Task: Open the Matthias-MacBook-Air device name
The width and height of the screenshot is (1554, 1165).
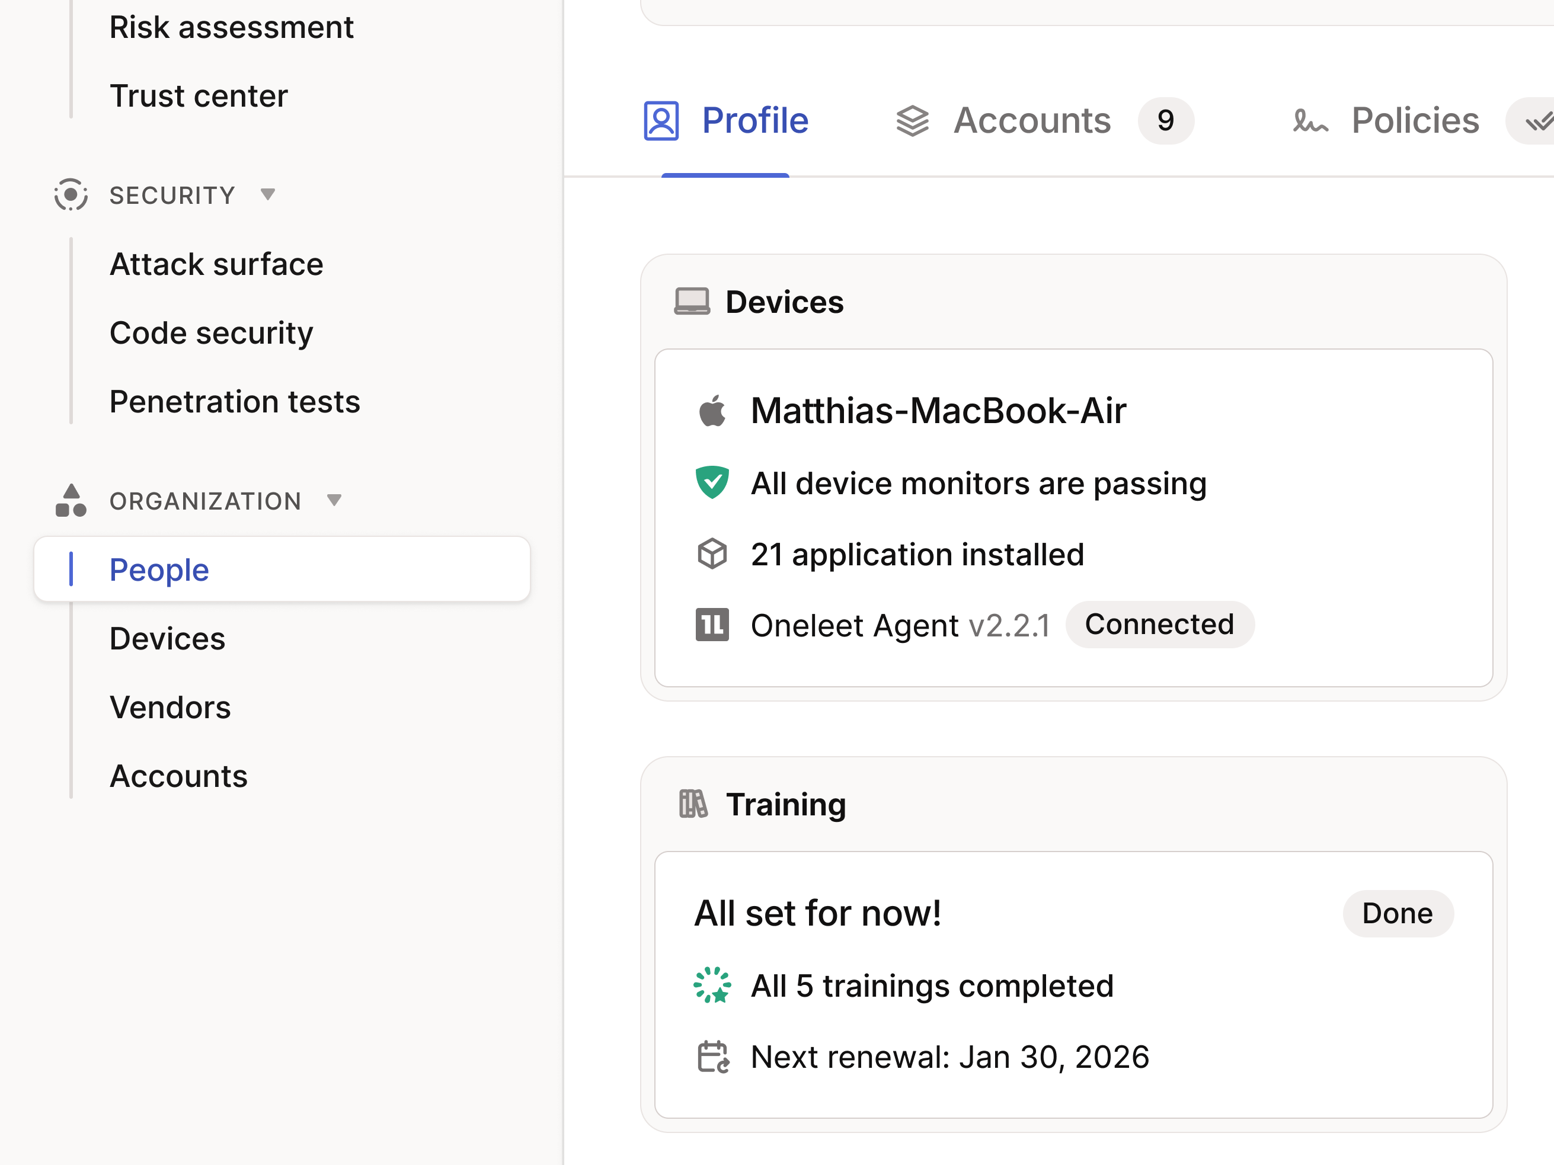Action: click(x=939, y=411)
